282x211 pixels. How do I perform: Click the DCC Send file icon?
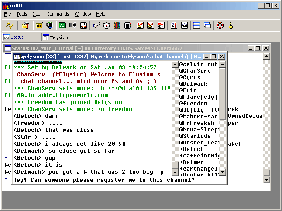click(140, 25)
